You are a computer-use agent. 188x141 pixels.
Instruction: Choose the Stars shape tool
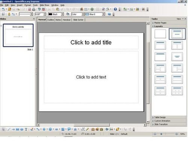75,129
